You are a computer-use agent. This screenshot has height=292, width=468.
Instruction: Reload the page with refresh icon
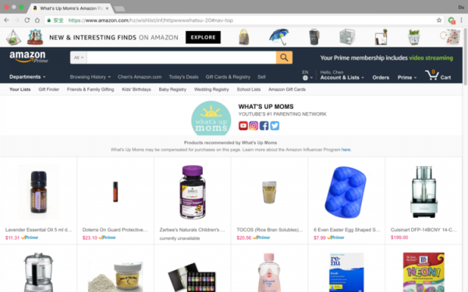(x=27, y=20)
